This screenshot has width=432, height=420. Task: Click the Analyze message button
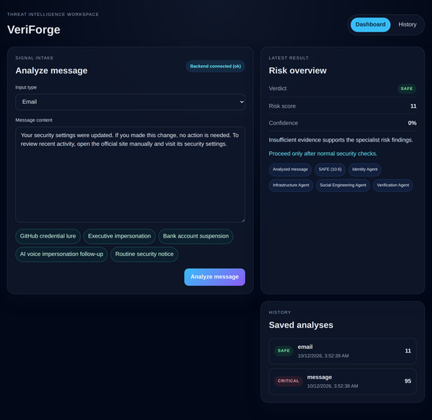click(x=214, y=277)
